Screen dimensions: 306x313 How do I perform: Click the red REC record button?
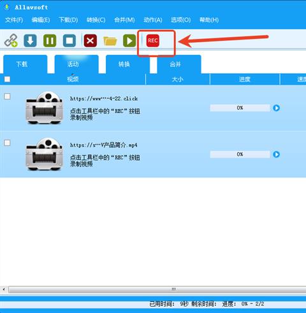tap(152, 40)
